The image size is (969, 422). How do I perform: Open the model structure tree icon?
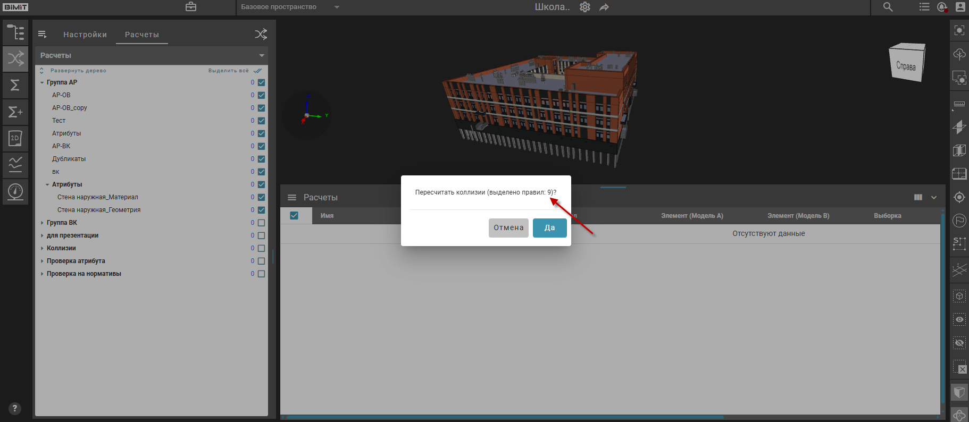(x=15, y=32)
